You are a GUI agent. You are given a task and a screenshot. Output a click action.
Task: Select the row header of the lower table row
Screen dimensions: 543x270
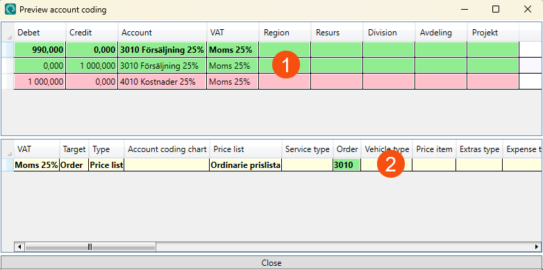coord(8,165)
